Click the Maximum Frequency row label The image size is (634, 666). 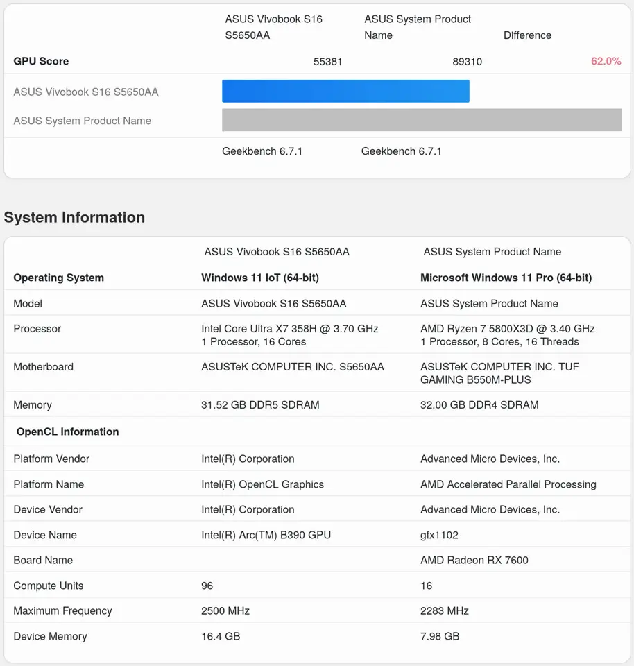pyautogui.click(x=62, y=610)
